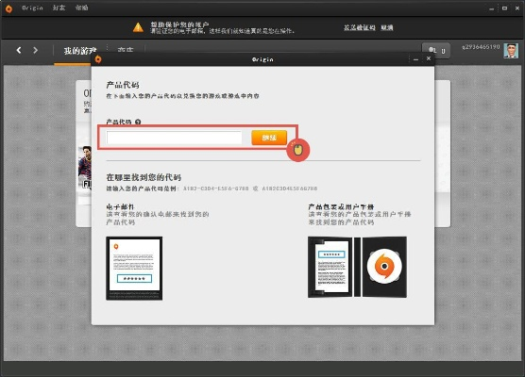Switch to the 我的游戏 (My Games) tab
The height and width of the screenshot is (377, 525).
tap(79, 51)
